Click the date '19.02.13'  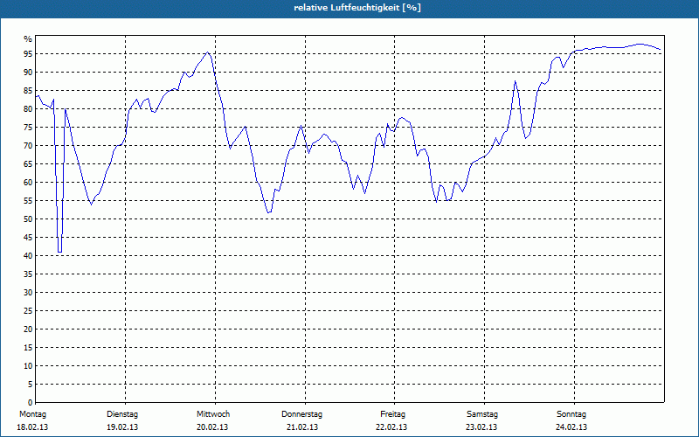[x=122, y=427]
